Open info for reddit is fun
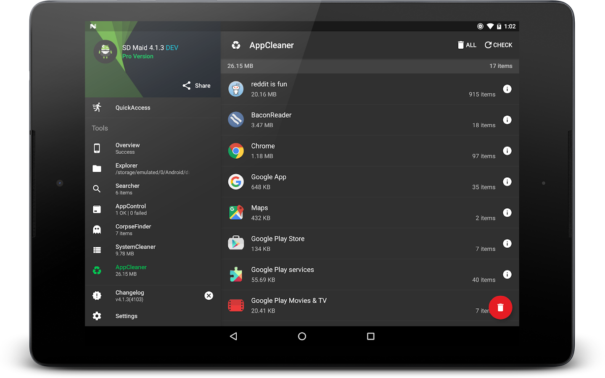The height and width of the screenshot is (378, 605). [507, 89]
